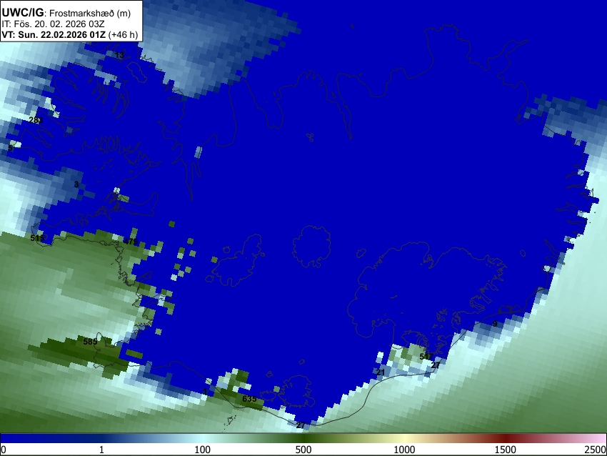The width and height of the screenshot is (607, 456).
Task: Click map value 515 in the southwest
Action: [37, 238]
